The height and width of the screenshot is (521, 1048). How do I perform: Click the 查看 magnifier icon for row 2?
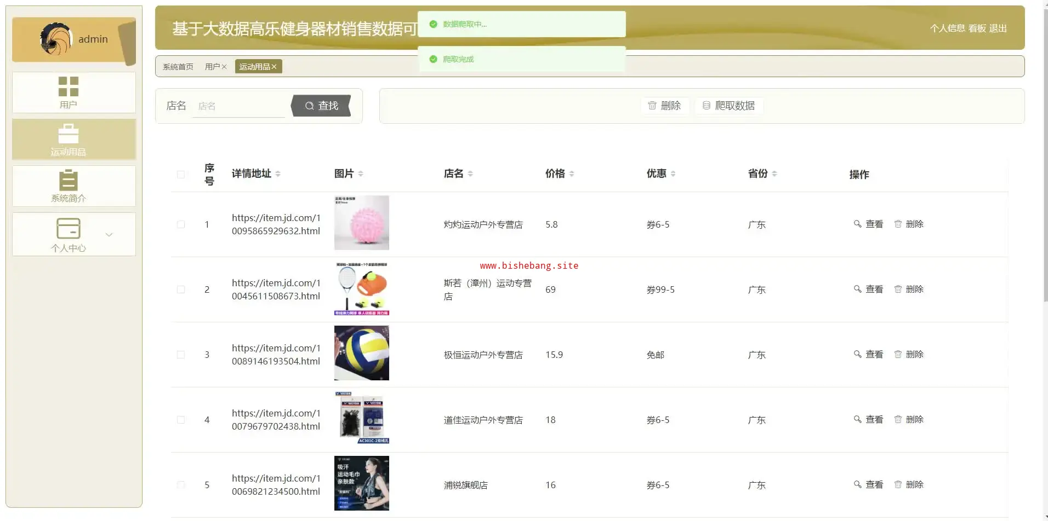coord(858,289)
